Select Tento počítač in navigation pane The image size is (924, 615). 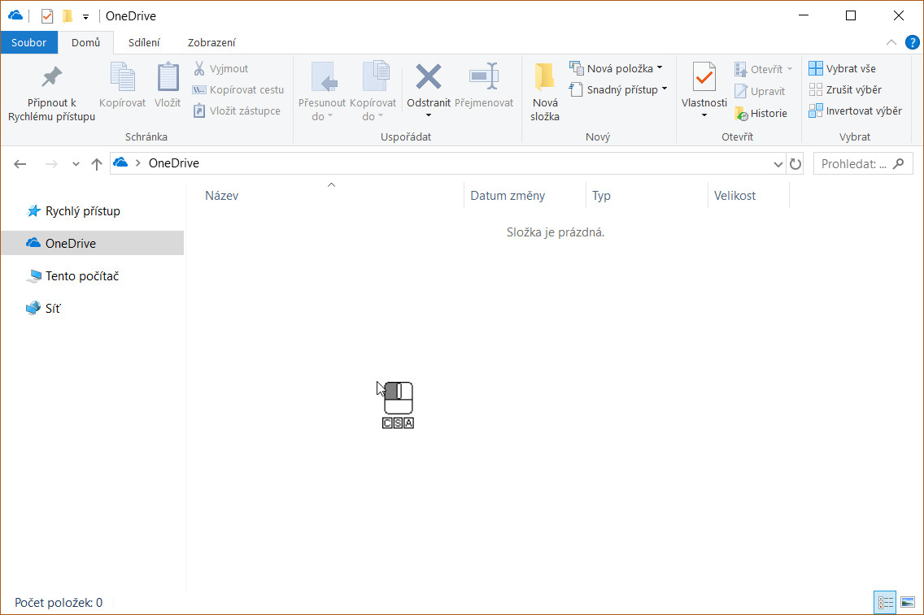point(73,275)
